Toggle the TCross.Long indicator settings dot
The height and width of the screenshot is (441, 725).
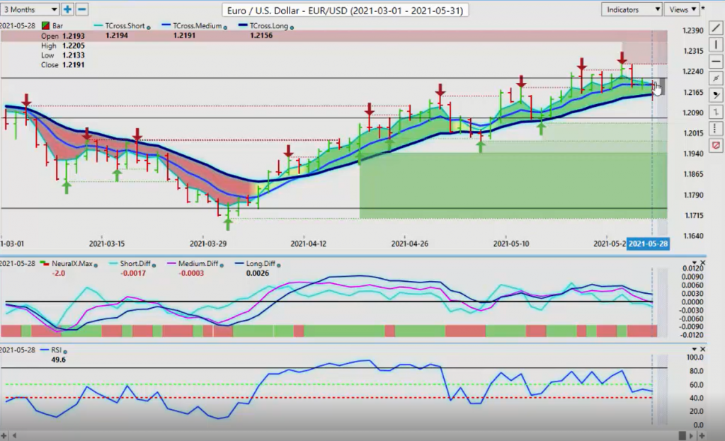click(x=292, y=26)
